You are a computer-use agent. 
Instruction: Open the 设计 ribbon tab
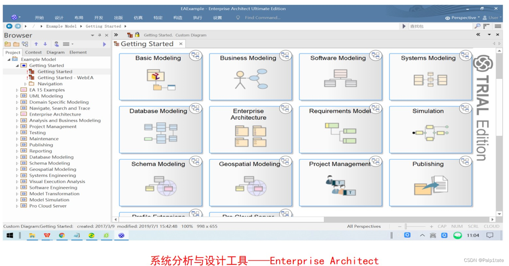pos(59,18)
